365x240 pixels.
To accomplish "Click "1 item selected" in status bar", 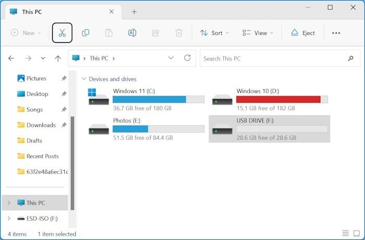I will pyautogui.click(x=57, y=234).
